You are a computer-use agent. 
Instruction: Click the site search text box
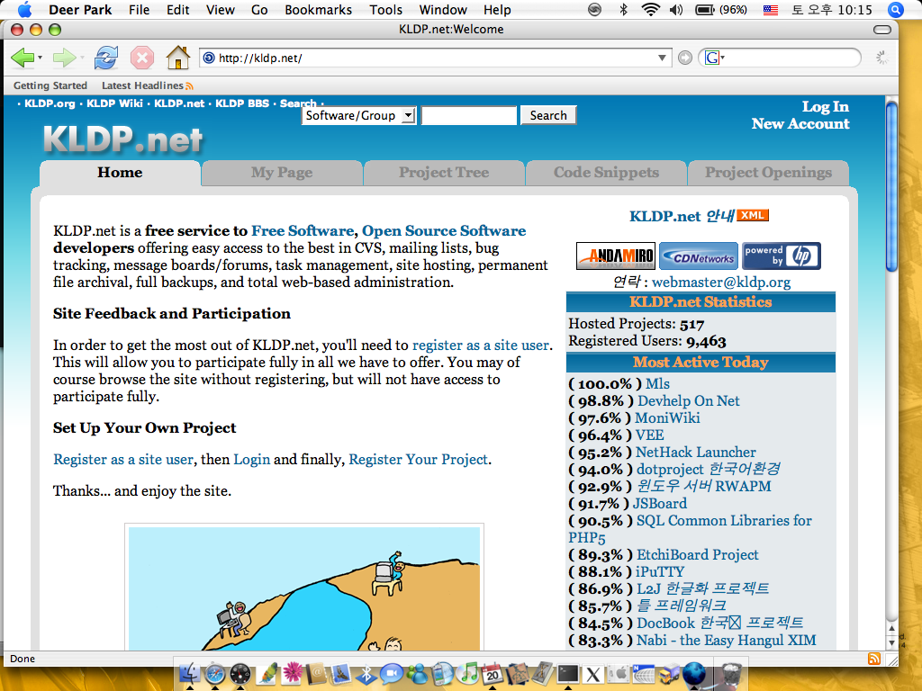(x=468, y=115)
